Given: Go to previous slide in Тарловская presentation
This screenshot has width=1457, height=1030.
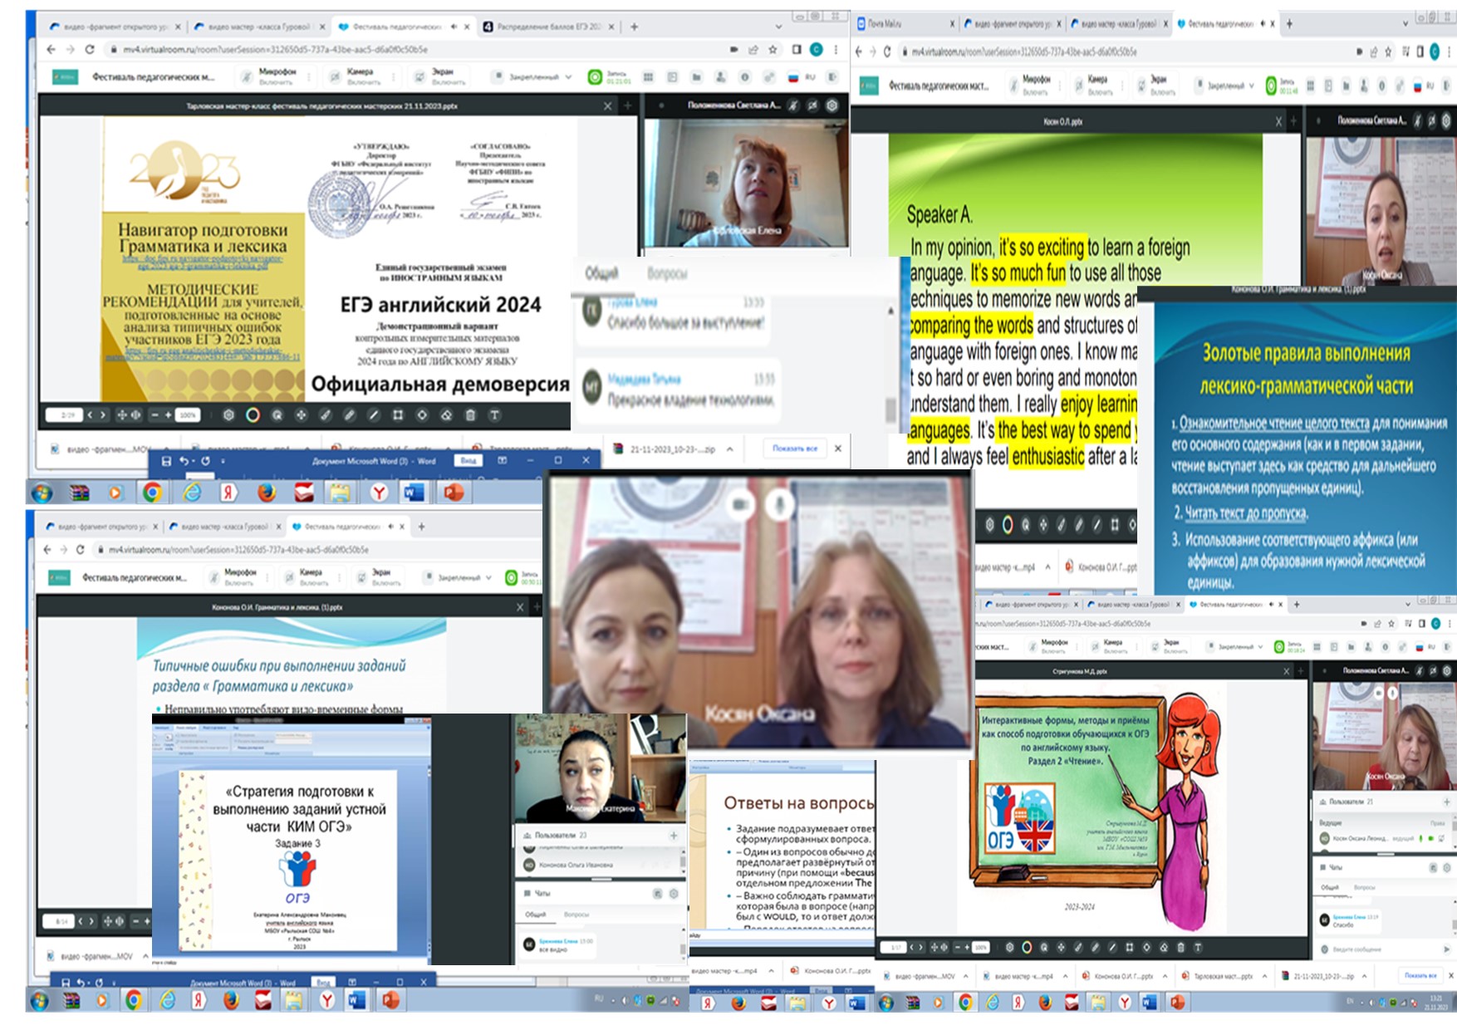Looking at the screenshot, I should tap(91, 414).
